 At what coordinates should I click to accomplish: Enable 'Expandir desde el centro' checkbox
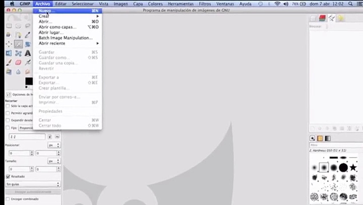(x=8, y=120)
